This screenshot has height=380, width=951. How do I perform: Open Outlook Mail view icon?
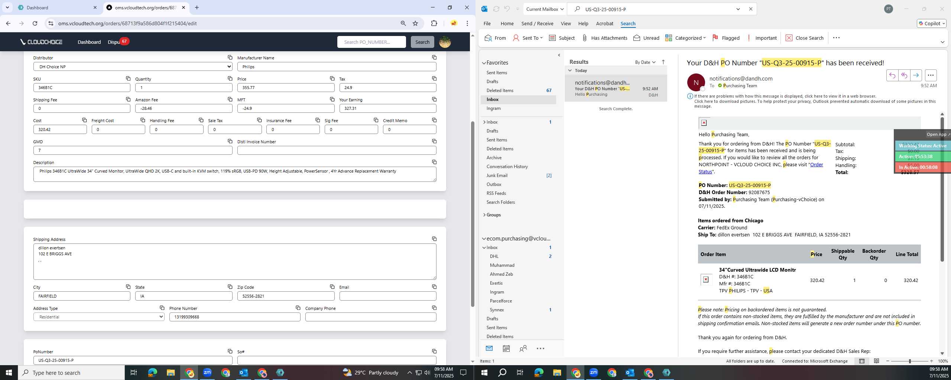tap(489, 348)
